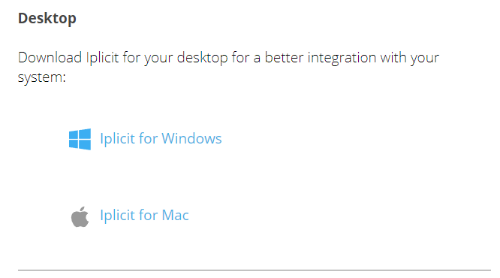This screenshot has height=278, width=500.
Task: Click the word system: in the description
Action: [42, 77]
